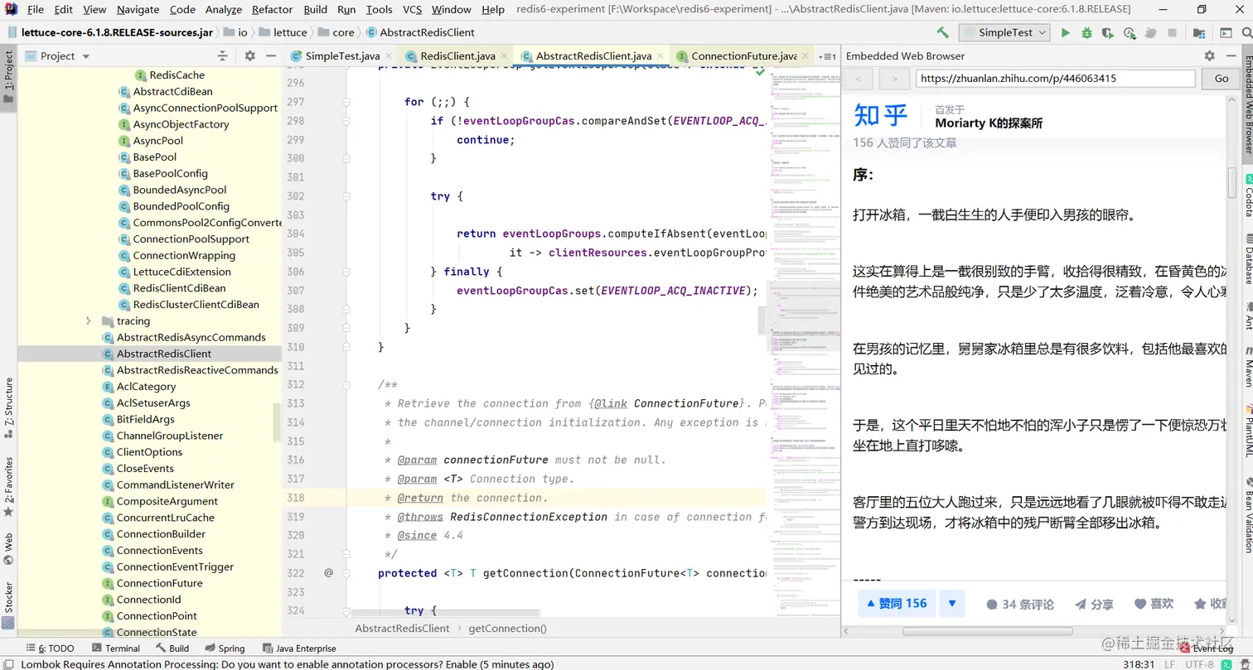Open the Java Enterprise tool window

pos(299,648)
